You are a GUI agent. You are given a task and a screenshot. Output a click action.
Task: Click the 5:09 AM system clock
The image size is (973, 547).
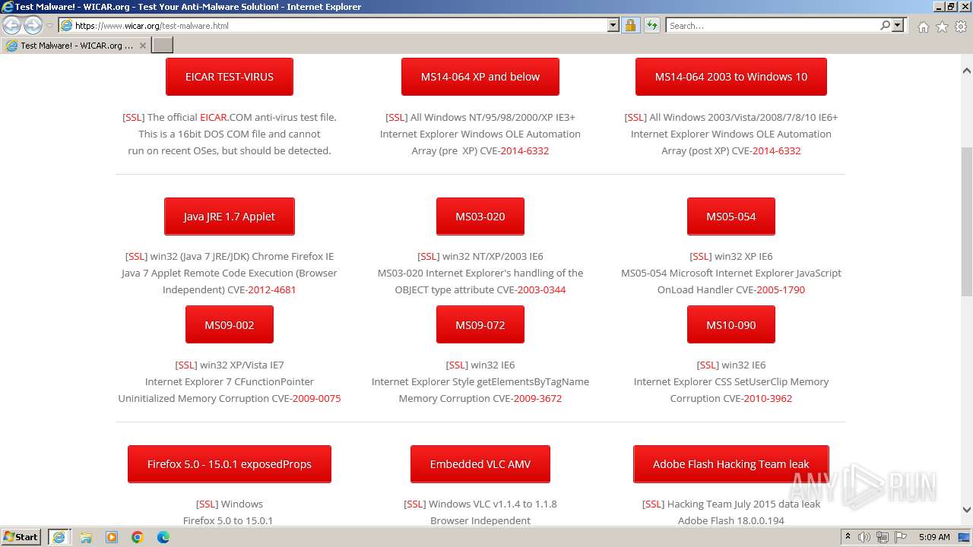934,537
